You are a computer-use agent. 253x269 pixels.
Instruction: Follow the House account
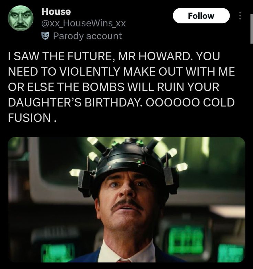pyautogui.click(x=201, y=16)
